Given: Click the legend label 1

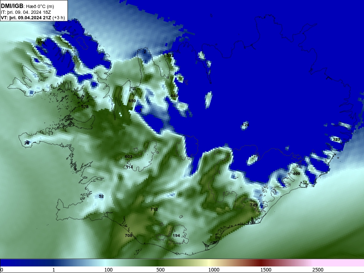Looking at the screenshot, I should (54, 270).
